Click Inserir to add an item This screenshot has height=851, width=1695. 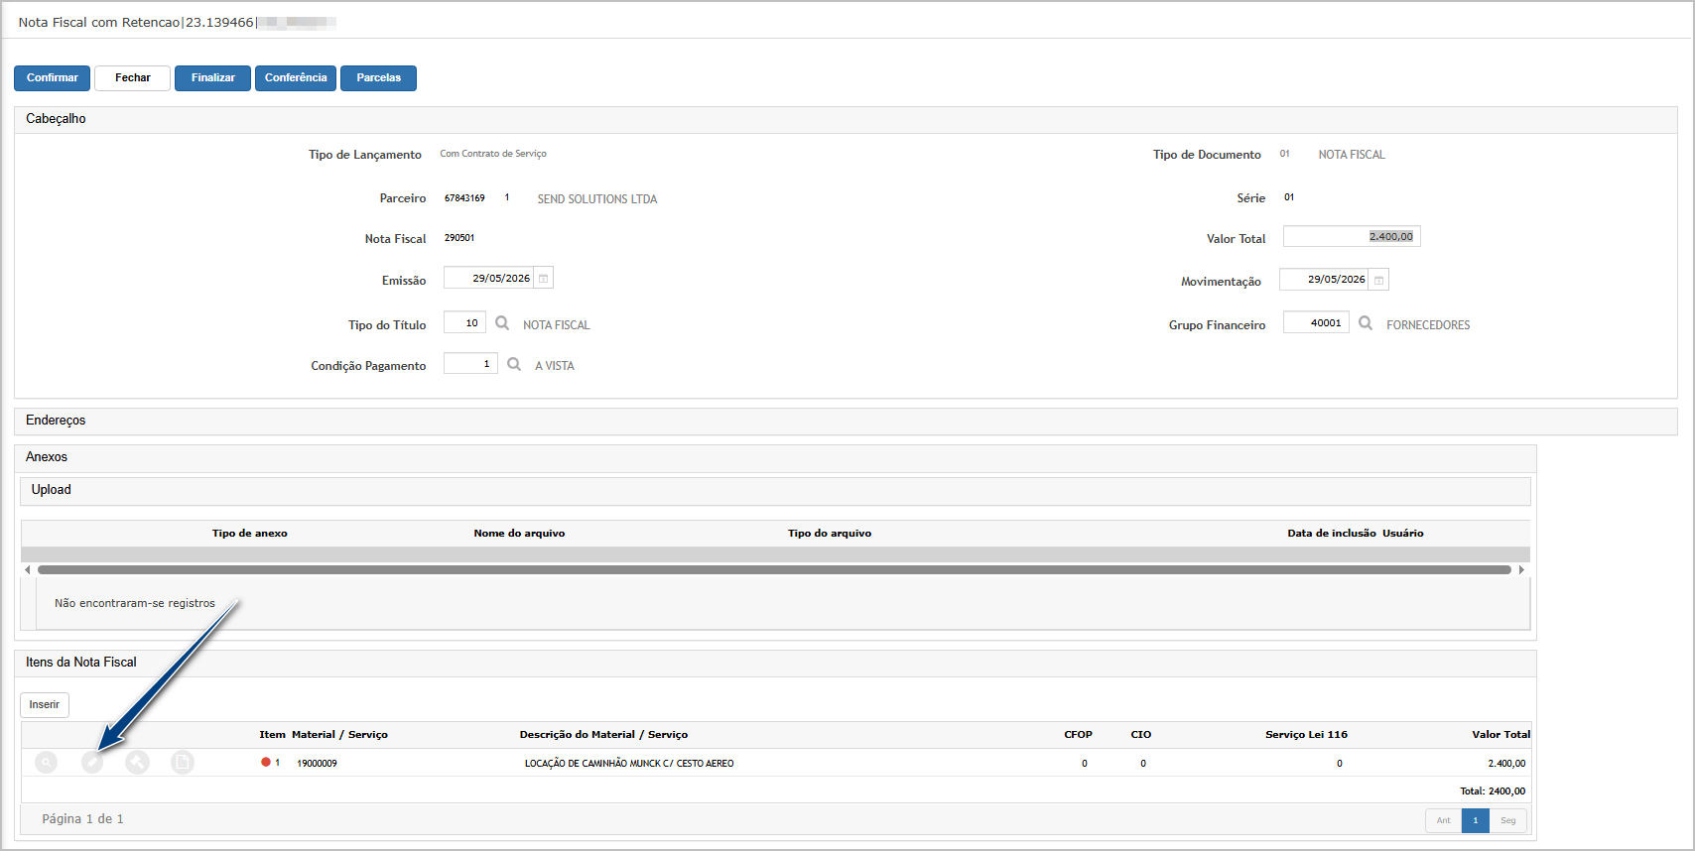[x=45, y=704]
